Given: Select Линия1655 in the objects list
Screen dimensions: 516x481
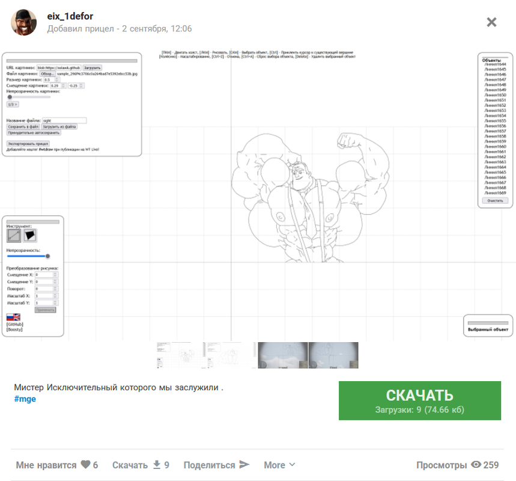Looking at the screenshot, I should pyautogui.click(x=495, y=121).
